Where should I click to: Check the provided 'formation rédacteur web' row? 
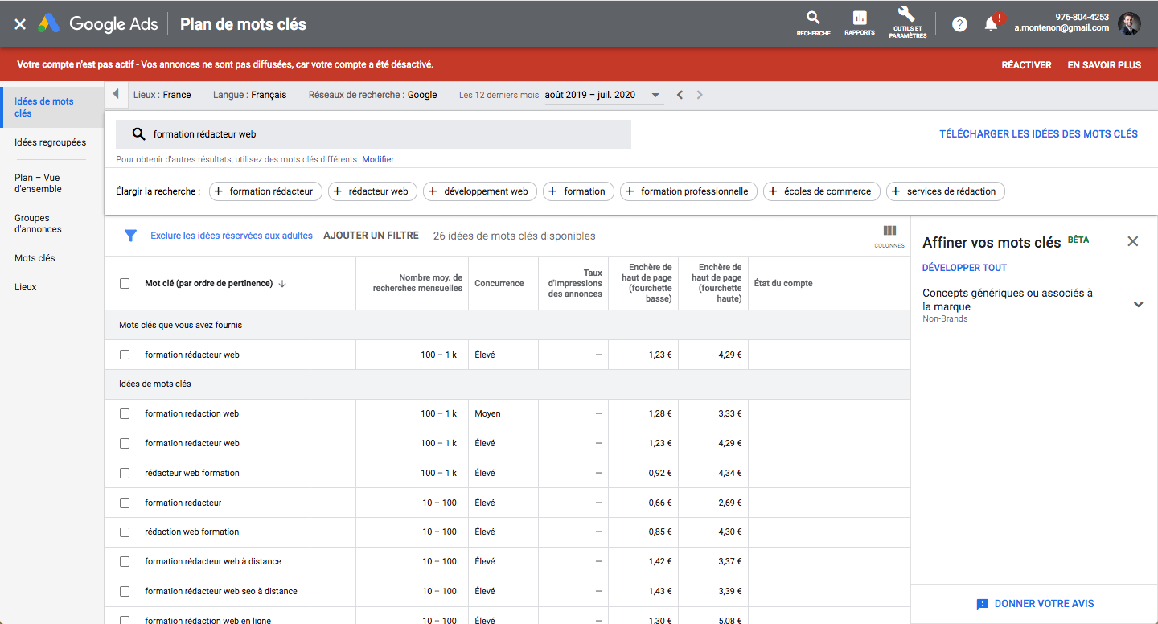(x=125, y=355)
